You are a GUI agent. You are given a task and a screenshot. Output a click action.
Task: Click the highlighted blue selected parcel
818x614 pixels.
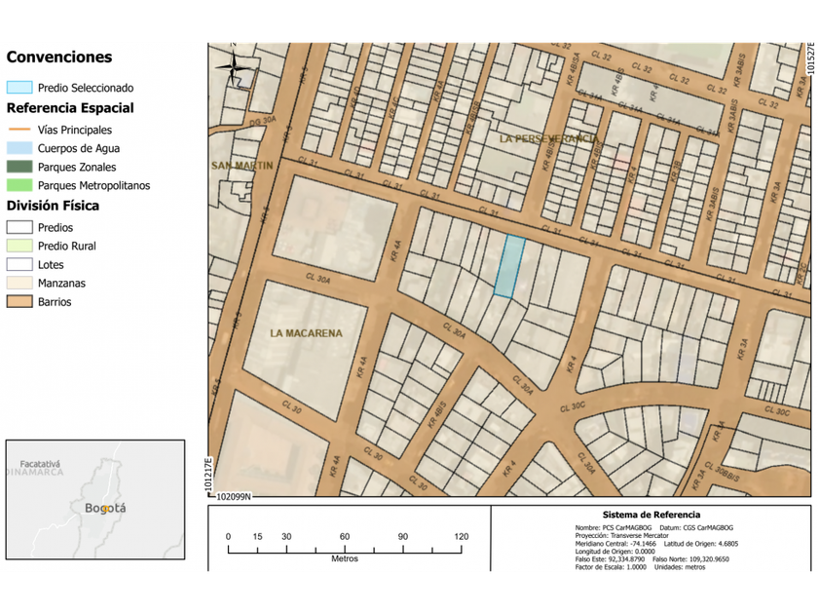point(509,266)
